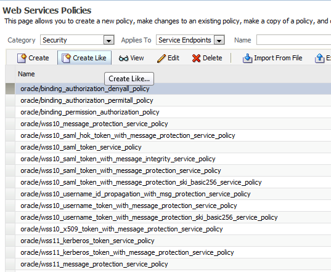
Task: Click the Import From File icon
Action: 247,58
